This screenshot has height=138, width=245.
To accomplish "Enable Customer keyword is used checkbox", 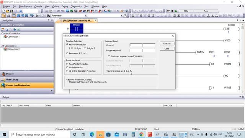I will [x=109, y=56].
